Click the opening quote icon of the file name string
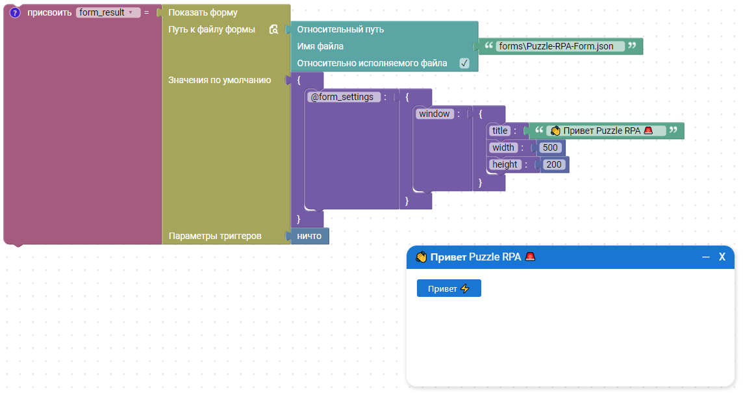 (489, 46)
